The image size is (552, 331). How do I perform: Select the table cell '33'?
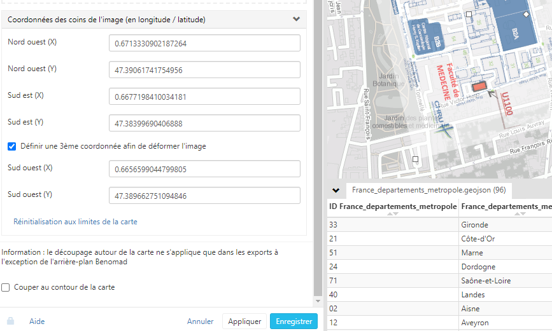tap(393, 224)
